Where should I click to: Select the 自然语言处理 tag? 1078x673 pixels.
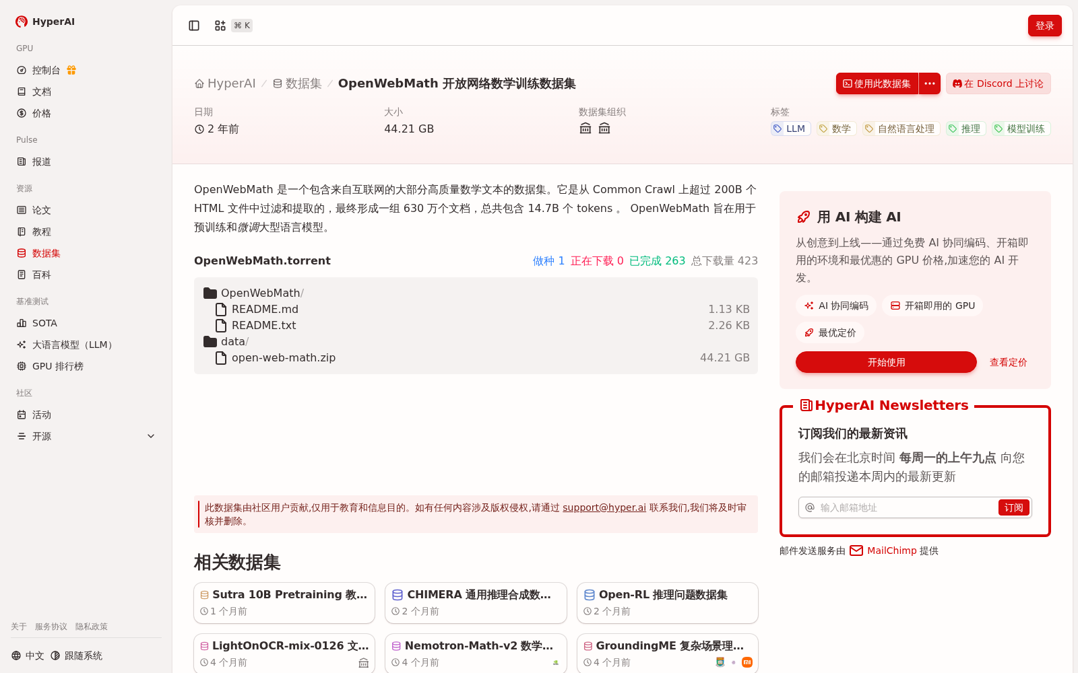click(x=901, y=129)
